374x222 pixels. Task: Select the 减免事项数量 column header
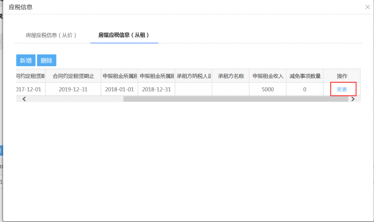click(x=305, y=76)
